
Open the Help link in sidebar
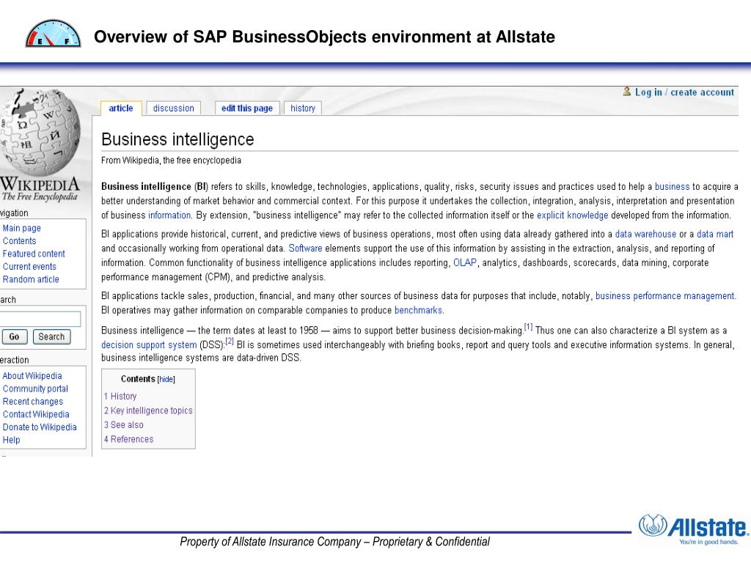[11, 440]
